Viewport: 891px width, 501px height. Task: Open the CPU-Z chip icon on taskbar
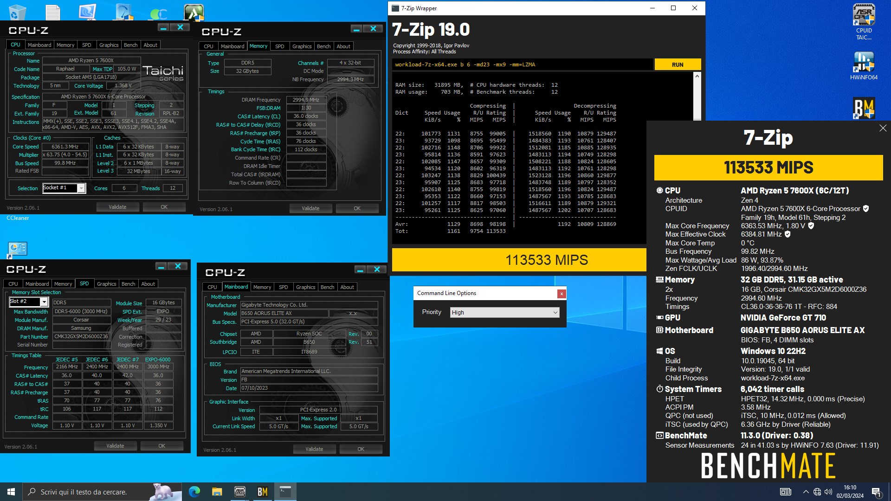click(239, 492)
